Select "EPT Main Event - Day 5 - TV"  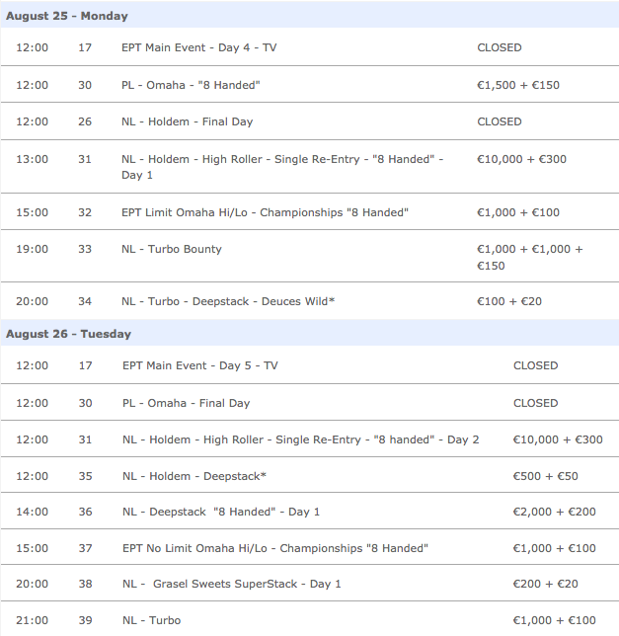[x=199, y=365]
